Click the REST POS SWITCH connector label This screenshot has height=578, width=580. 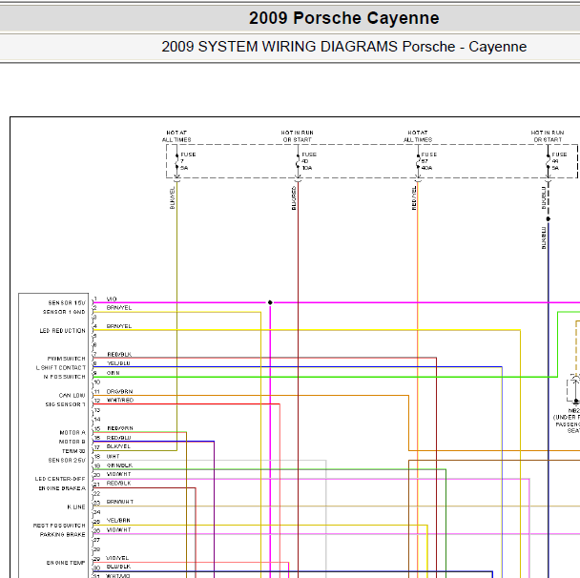(x=59, y=526)
